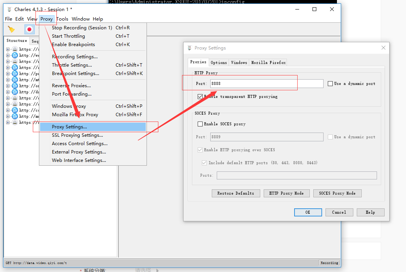Open Access Control Settings...
The image size is (406, 272).
pos(93,144)
